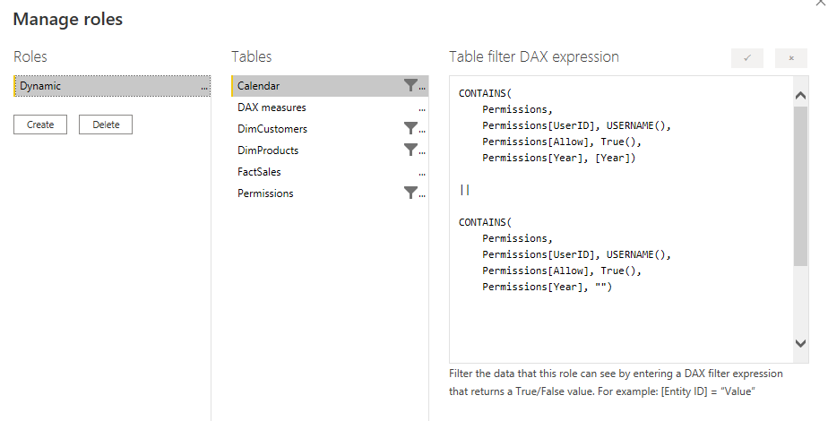Open the ellipsis menu for Calendar table
This screenshot has height=421, width=828.
tap(422, 88)
